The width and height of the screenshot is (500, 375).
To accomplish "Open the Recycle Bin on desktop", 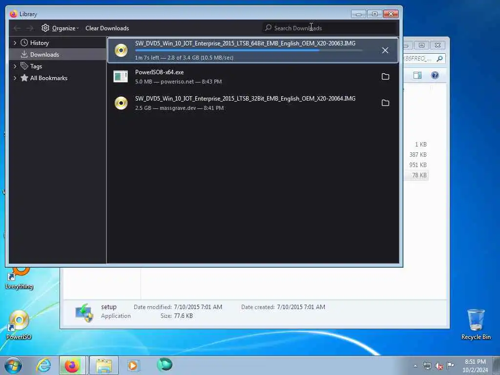I will [x=476, y=325].
